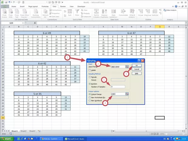
Task: Expand the formula bar
Action: coord(186,23)
